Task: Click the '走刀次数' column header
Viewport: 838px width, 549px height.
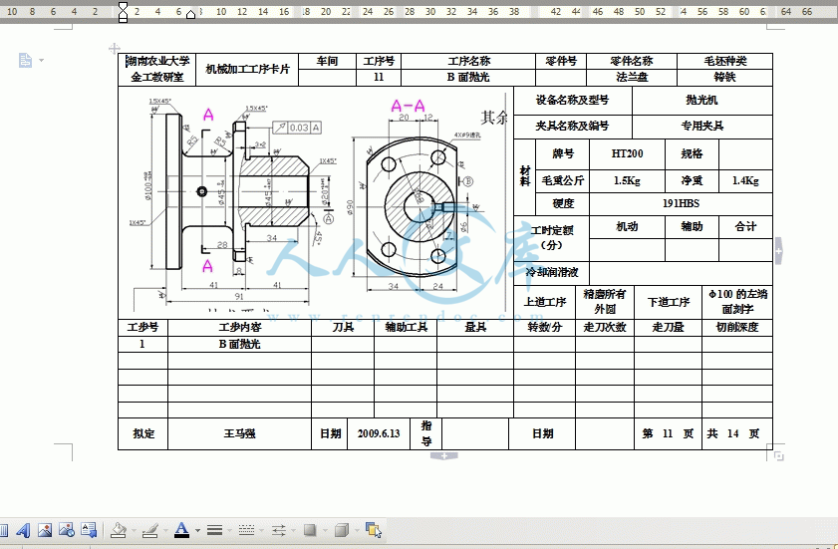Action: [x=605, y=328]
